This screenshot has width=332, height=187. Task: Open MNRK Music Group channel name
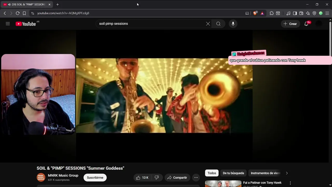63,176
